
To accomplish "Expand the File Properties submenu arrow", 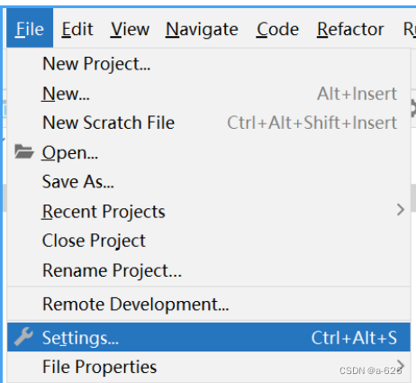I will 401,365.
